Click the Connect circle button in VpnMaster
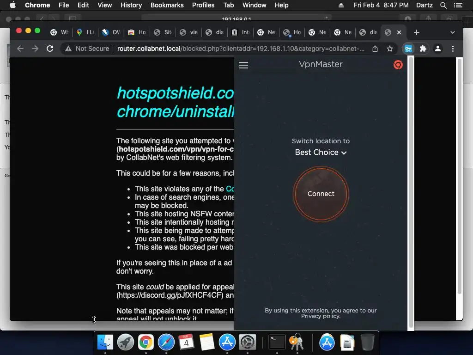Screen dimensions: 473x355 [321, 194]
